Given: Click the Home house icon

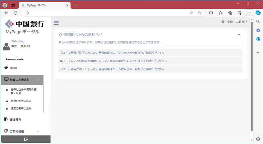Looking at the screenshot, I should pos(6,68).
